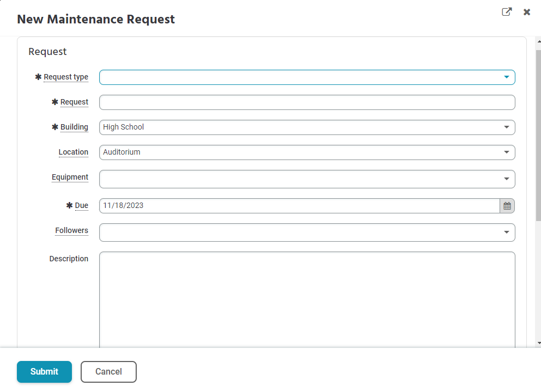The width and height of the screenshot is (541, 392).
Task: Click the Building field label
Action: click(x=74, y=127)
